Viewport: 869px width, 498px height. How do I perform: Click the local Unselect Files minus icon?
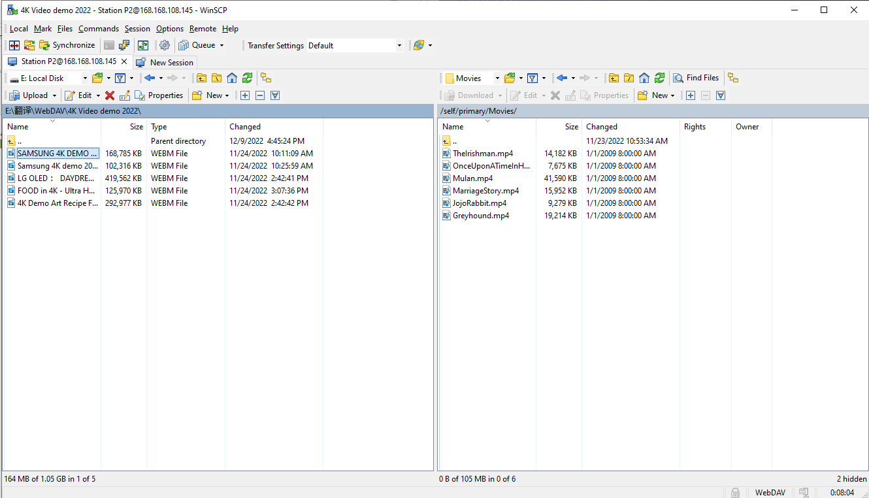pos(260,95)
